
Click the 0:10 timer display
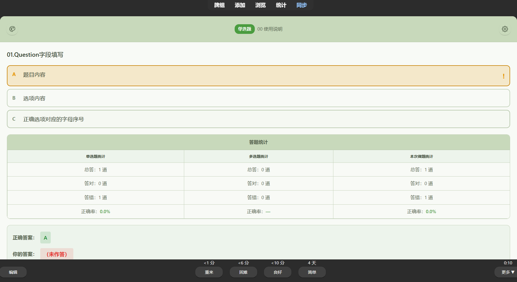[508, 263]
